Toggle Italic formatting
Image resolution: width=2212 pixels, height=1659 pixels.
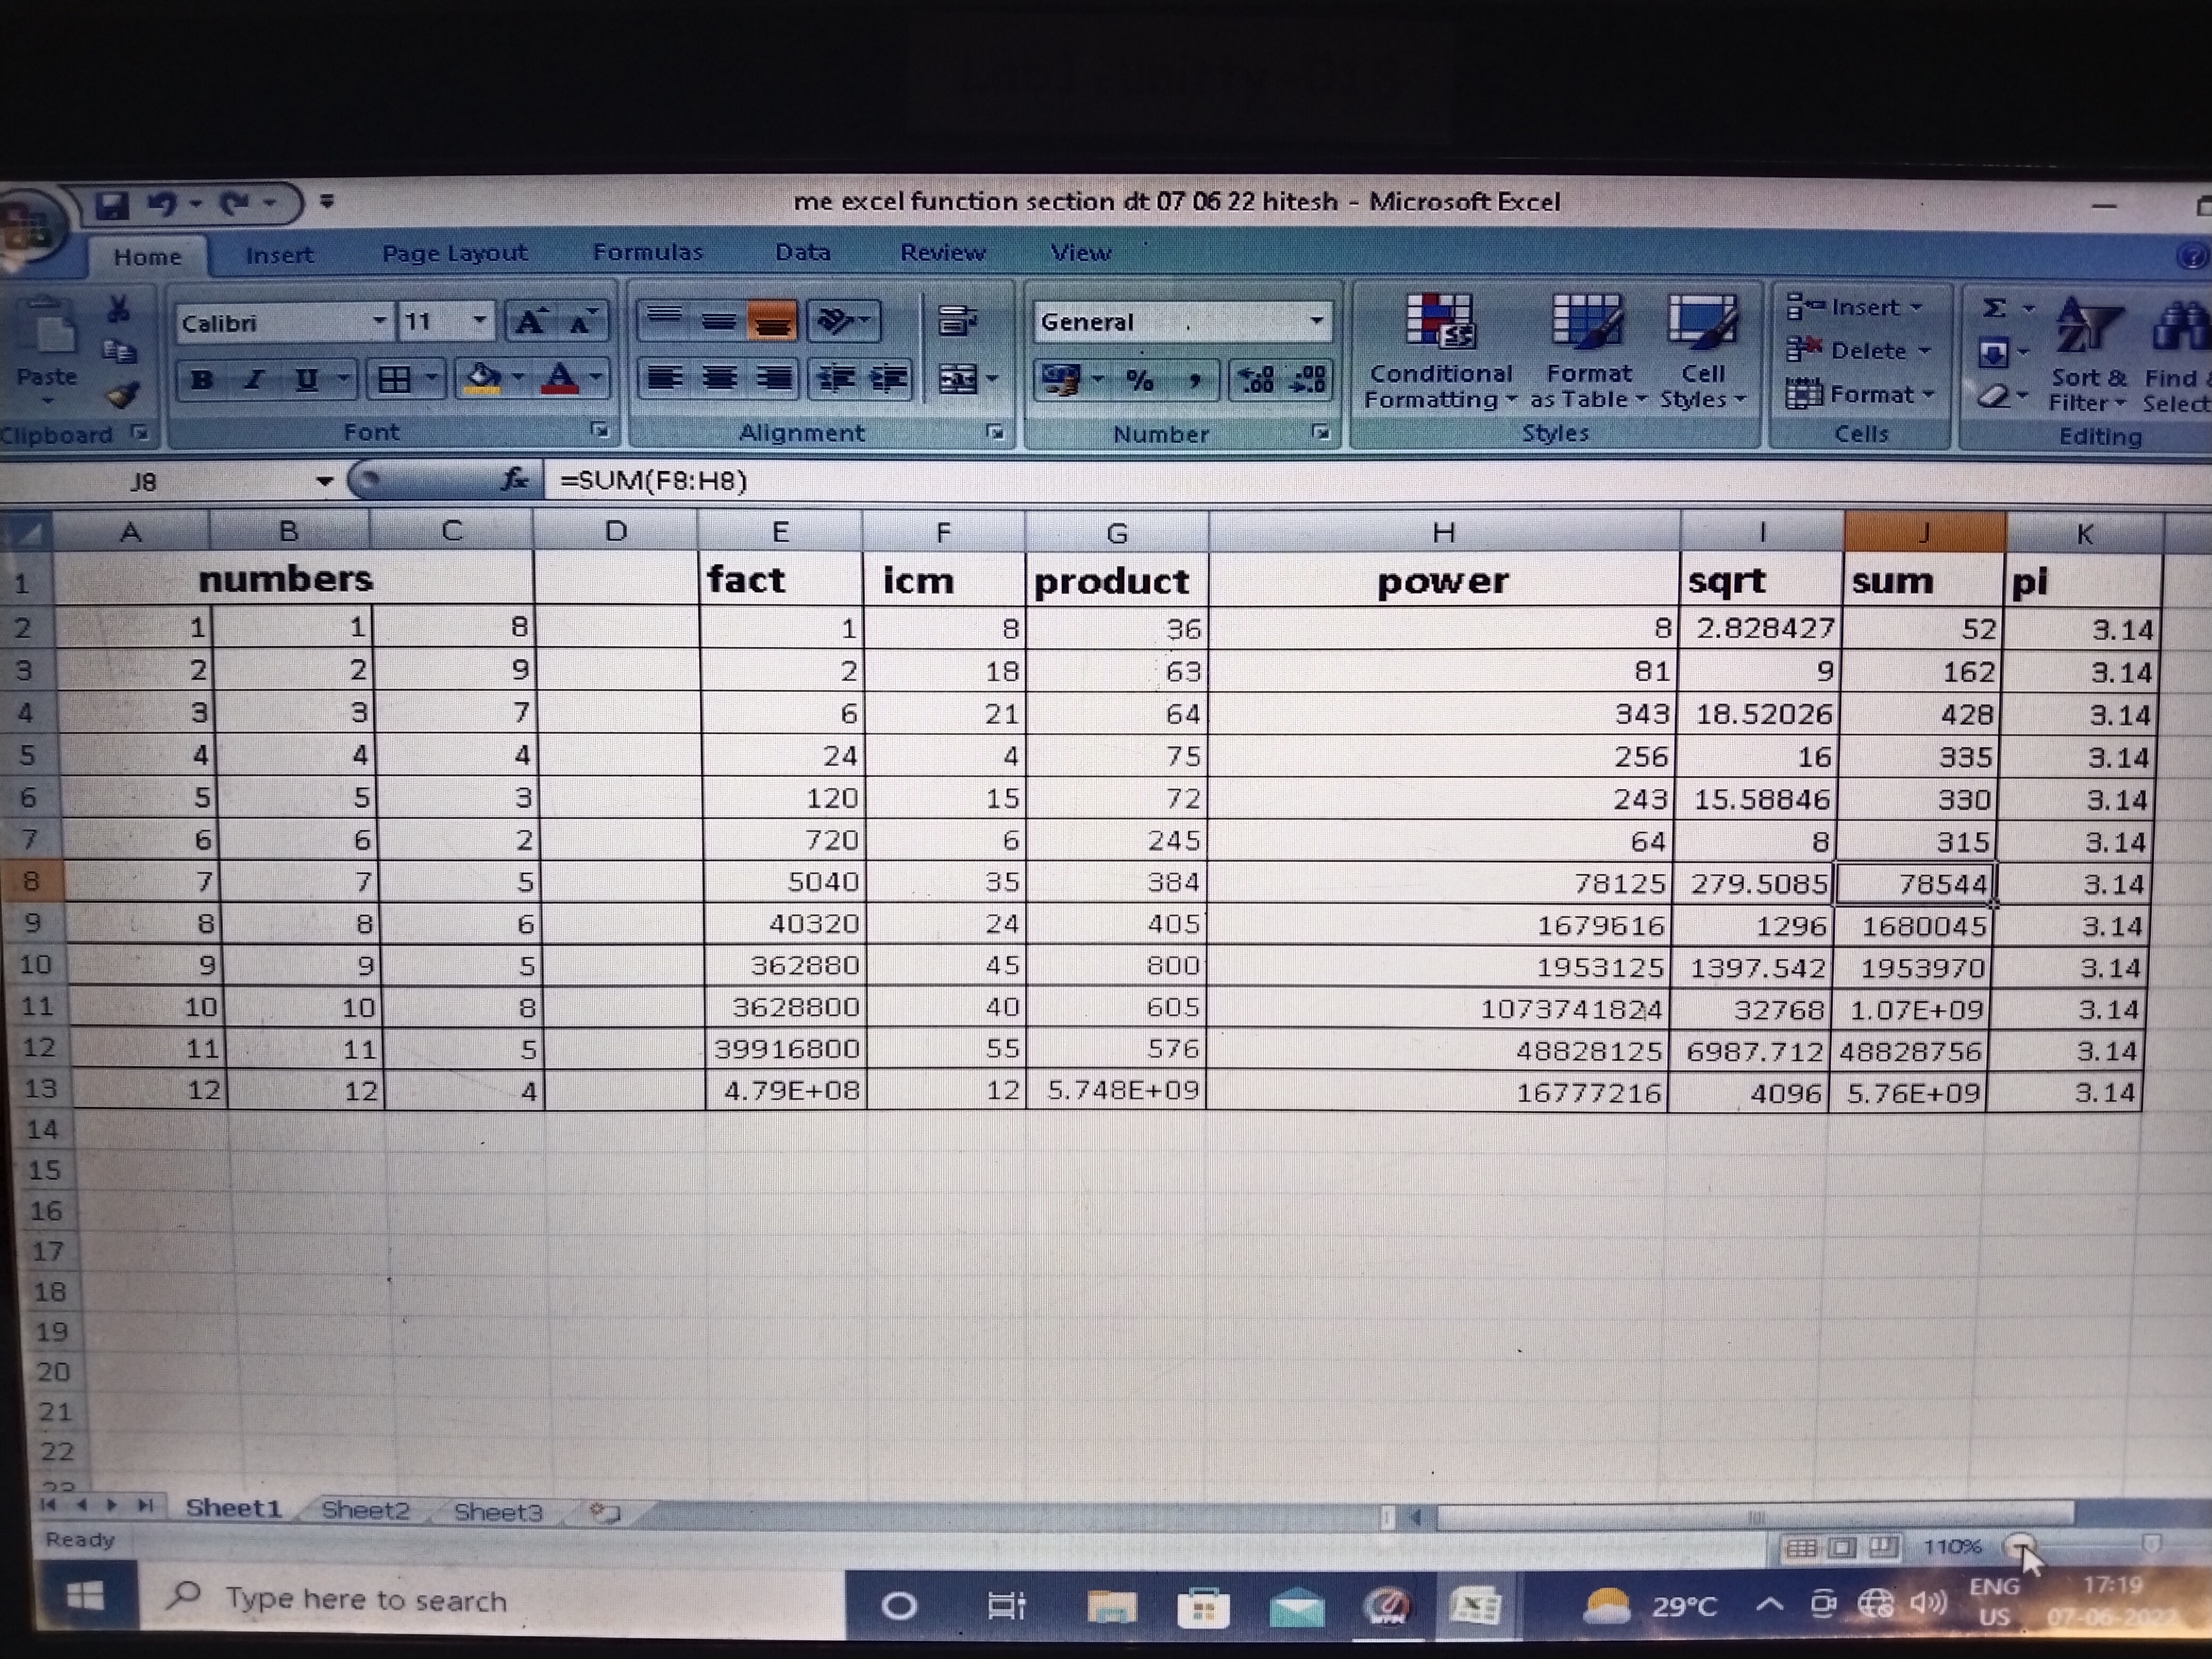coord(254,380)
